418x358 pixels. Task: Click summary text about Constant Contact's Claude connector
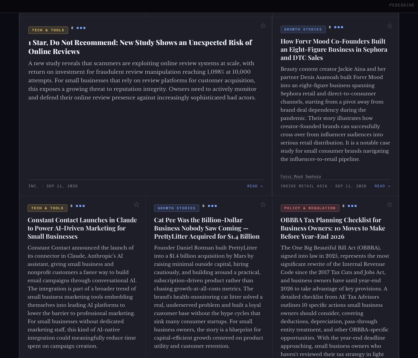82,297
